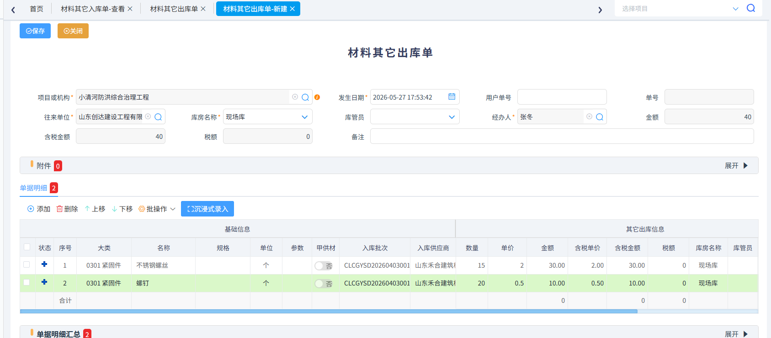Close the 材料其它入库单-查看 tab
The height and width of the screenshot is (338, 771).
[130, 9]
